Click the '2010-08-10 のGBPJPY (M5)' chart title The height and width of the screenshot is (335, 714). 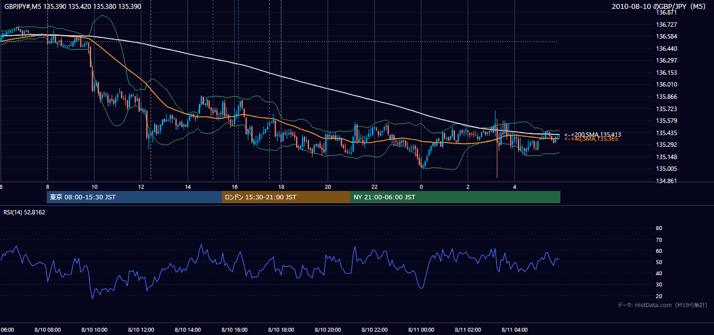tap(660, 7)
